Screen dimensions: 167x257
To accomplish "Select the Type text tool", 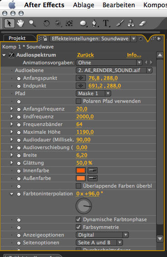I will (106, 23).
